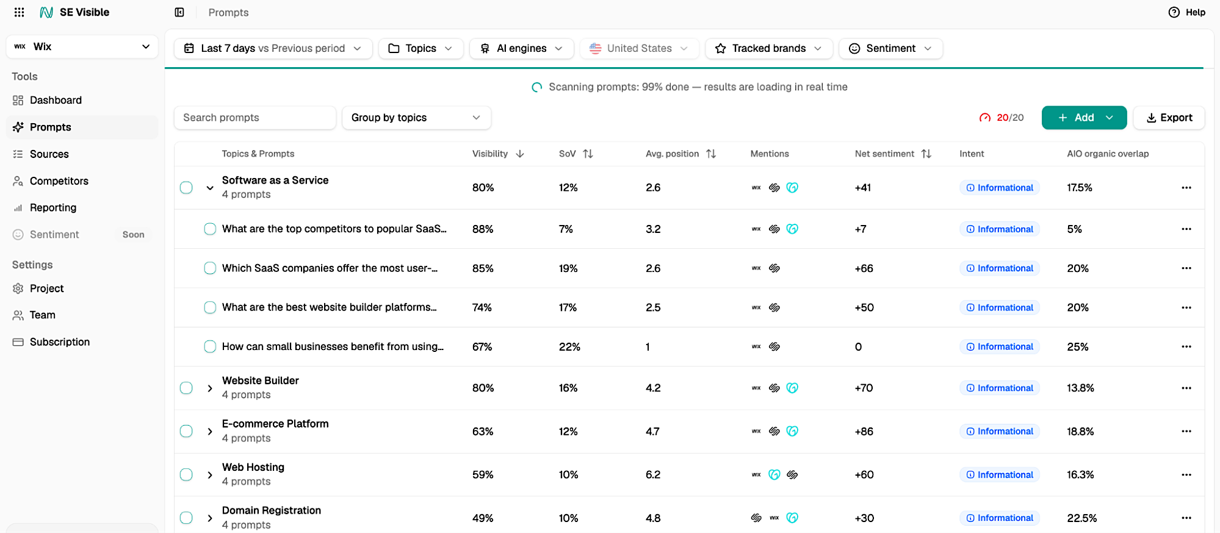This screenshot has height=533, width=1220.
Task: Open the Last 7 days date range dropdown
Action: click(x=273, y=48)
